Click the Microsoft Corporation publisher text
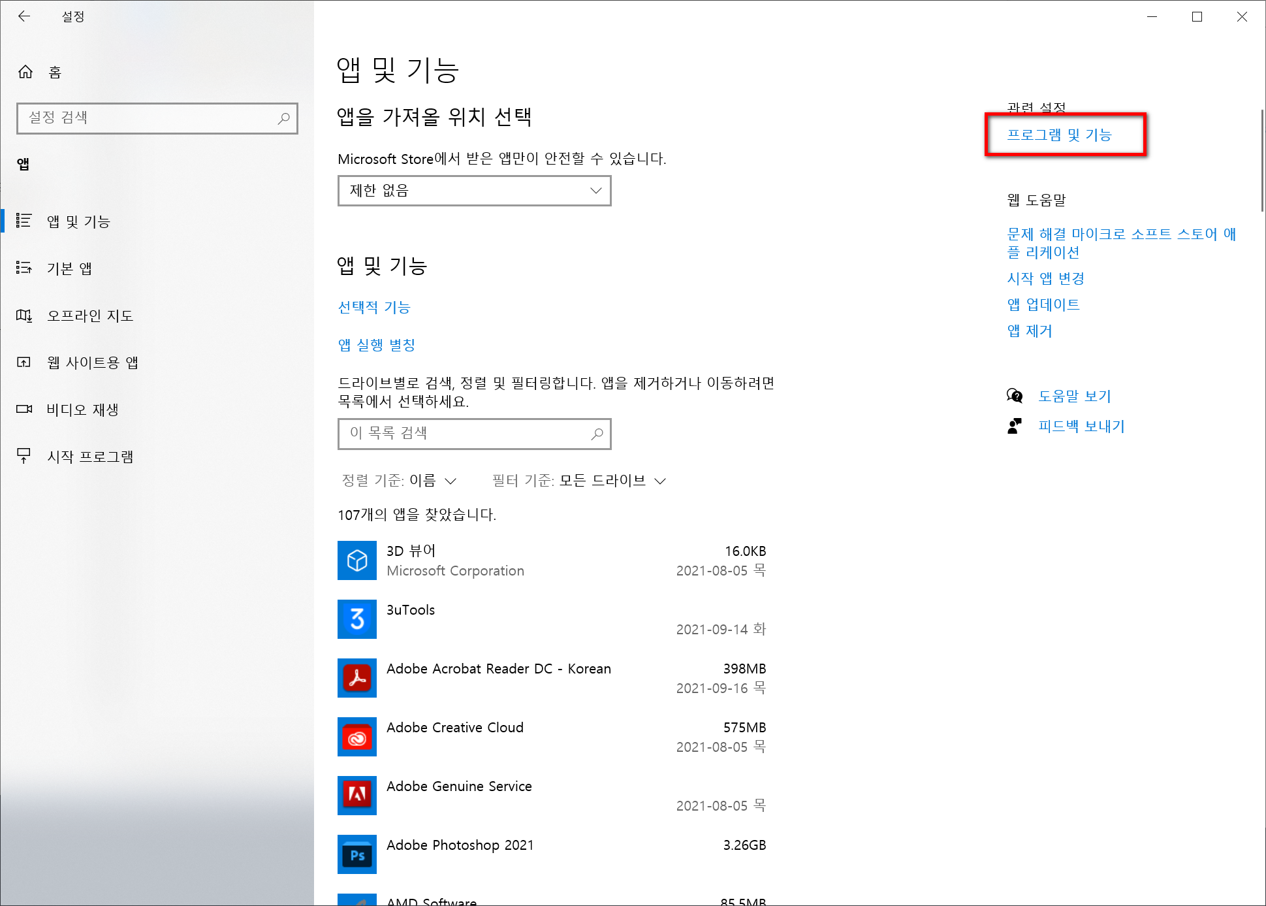This screenshot has width=1266, height=906. pos(455,570)
